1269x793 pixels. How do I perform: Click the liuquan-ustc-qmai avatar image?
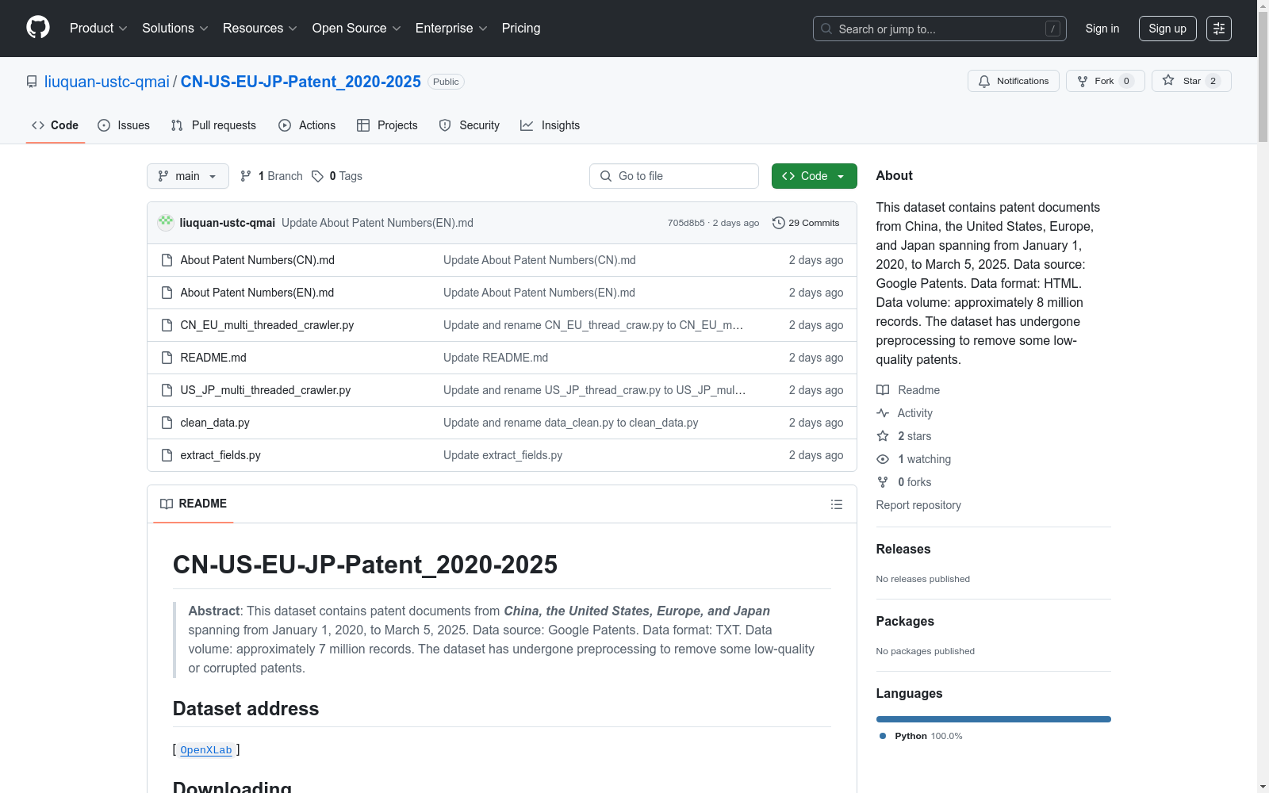[x=166, y=223]
